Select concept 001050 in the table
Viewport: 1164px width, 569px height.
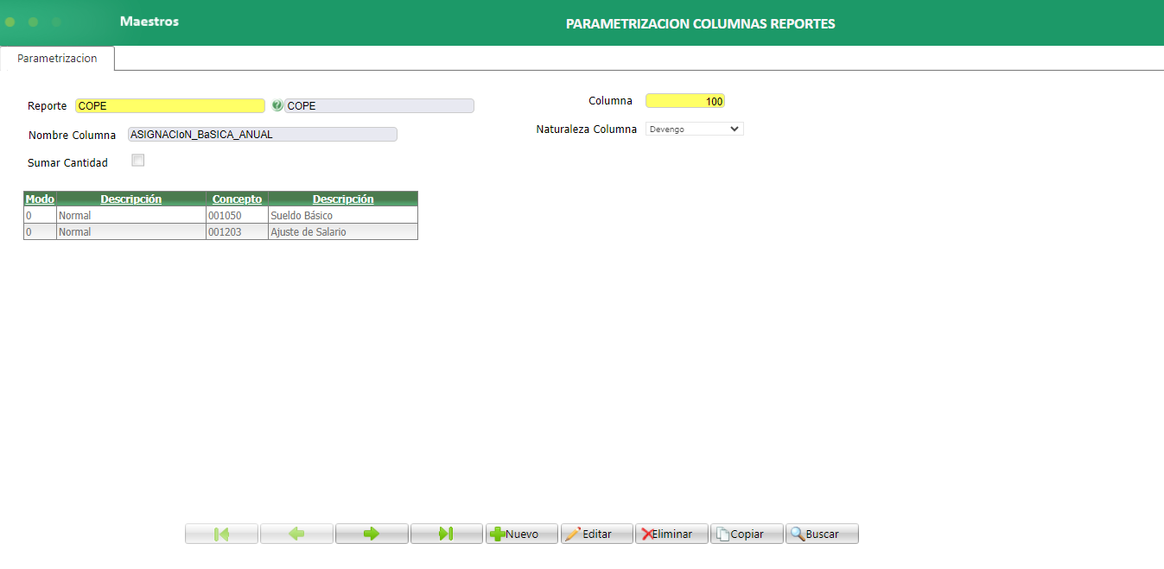pos(237,215)
